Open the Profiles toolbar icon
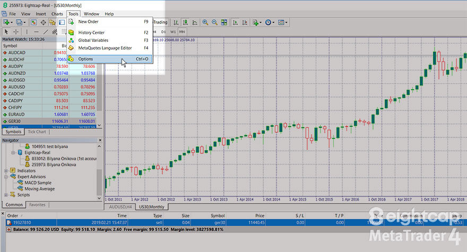 (19, 22)
